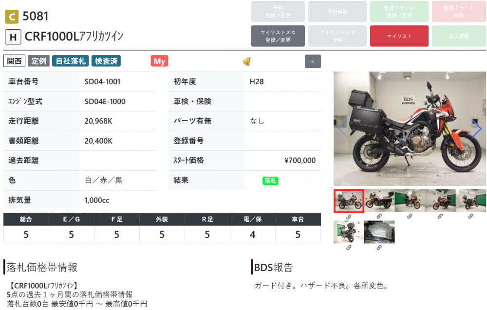487x310 pixels.
Task: Open マイリストメモ 登録/変更
Action: click(278, 36)
